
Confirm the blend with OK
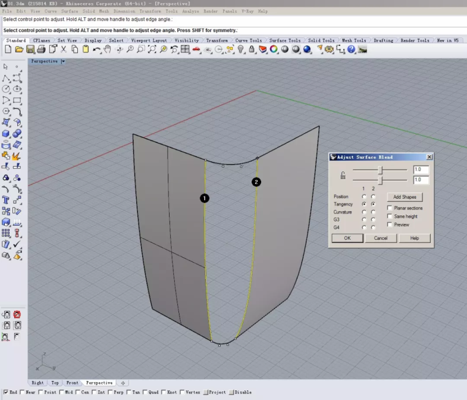pos(347,238)
